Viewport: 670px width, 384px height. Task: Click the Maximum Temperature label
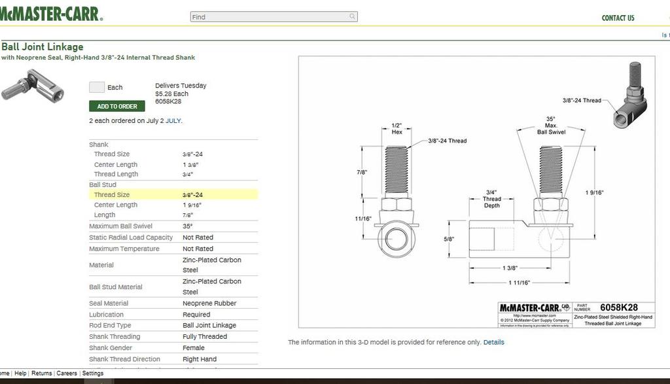coord(124,249)
